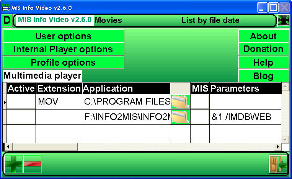Click the green plus add-row icon

tap(14, 164)
